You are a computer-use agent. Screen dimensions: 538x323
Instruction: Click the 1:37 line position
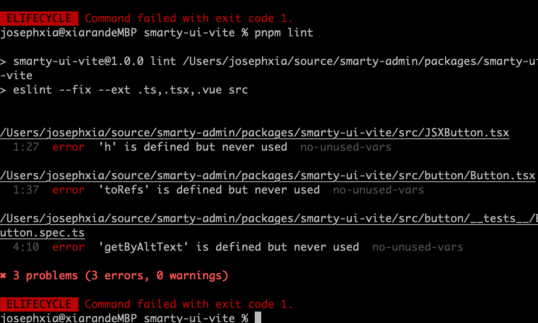point(26,190)
